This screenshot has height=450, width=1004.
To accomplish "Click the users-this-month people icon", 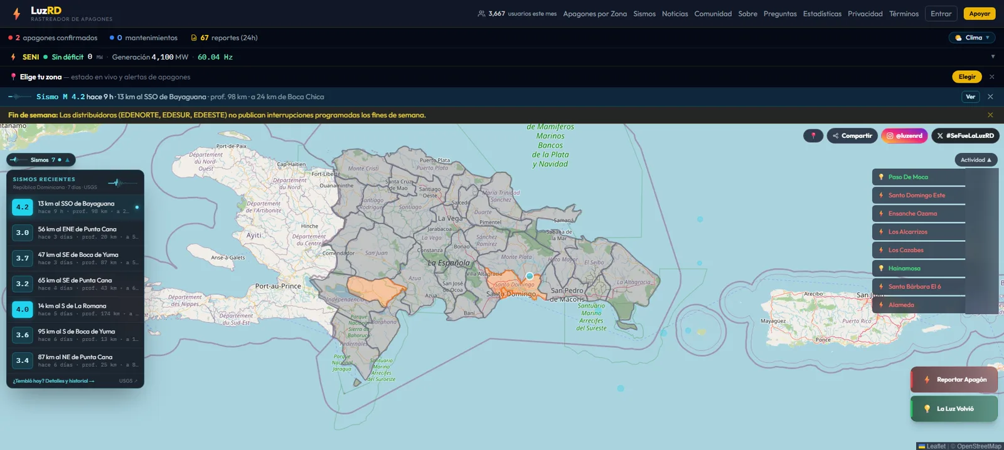I will click(x=481, y=14).
